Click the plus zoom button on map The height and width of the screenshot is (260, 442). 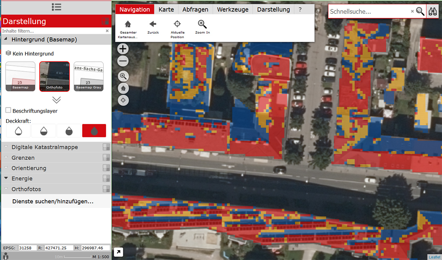pos(123,49)
